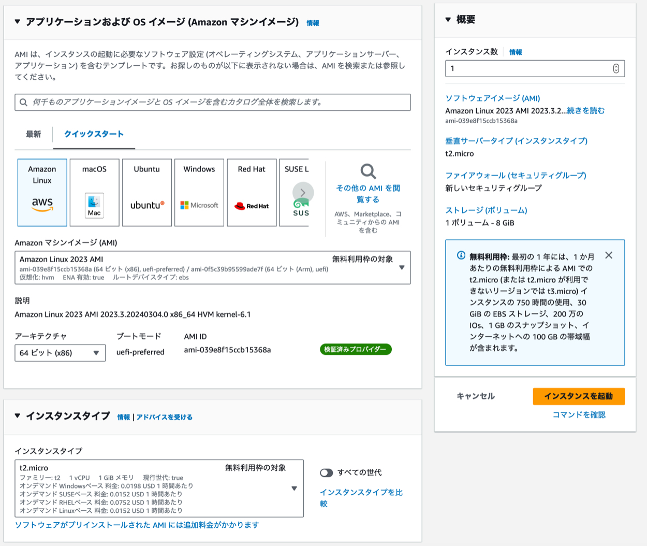Image resolution: width=647 pixels, height=546 pixels.
Task: Select the Ubuntu AMI tile
Action: 147,192
